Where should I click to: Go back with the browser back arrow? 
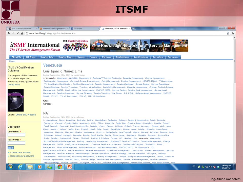coord(9,33)
